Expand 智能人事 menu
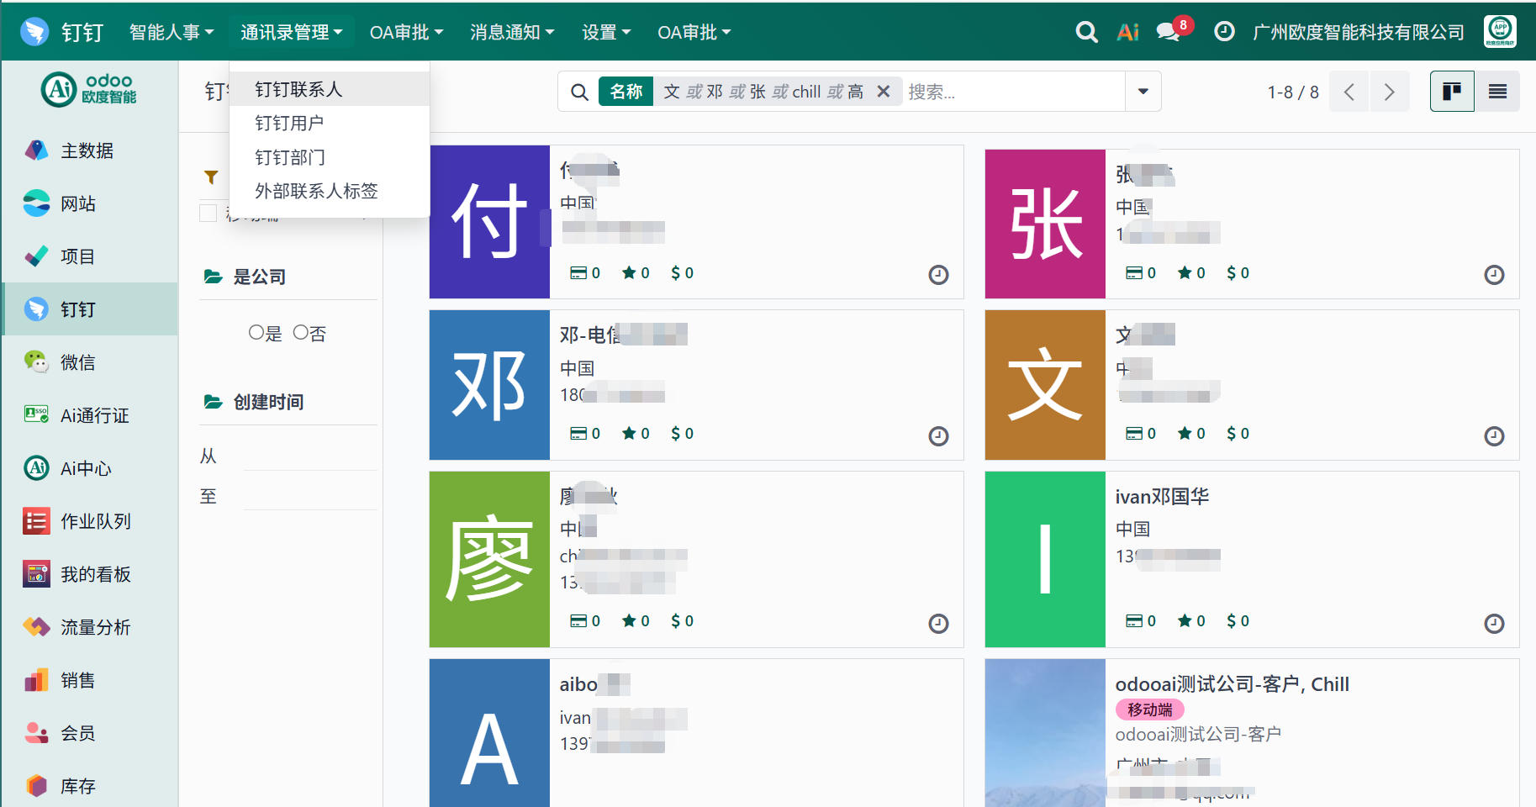Viewport: 1536px width, 807px height. (x=172, y=32)
